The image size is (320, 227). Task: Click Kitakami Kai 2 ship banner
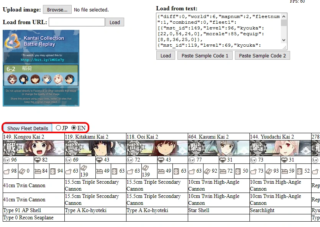coord(95,148)
